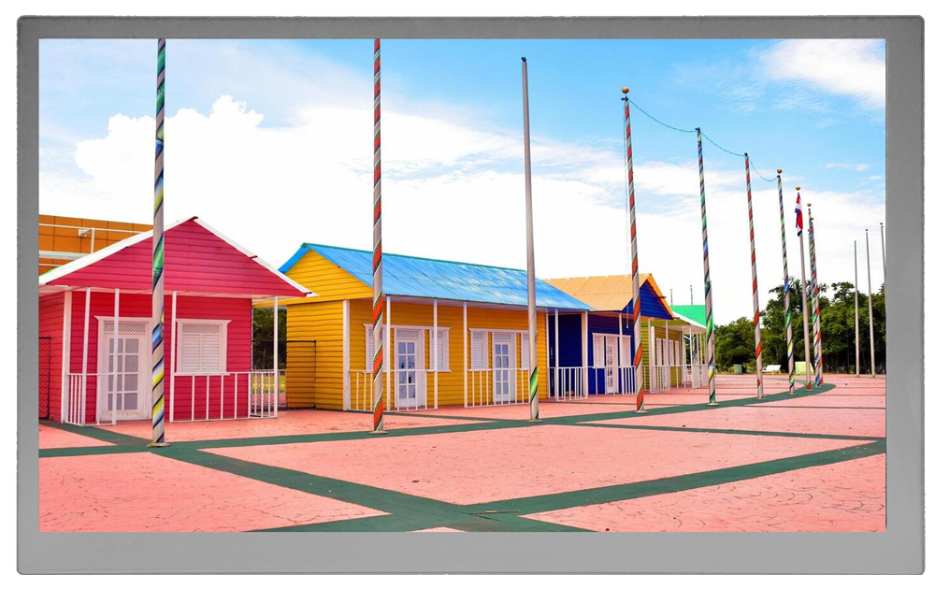Select the pink house's gabled roof
The height and width of the screenshot is (589, 935).
(215, 262)
